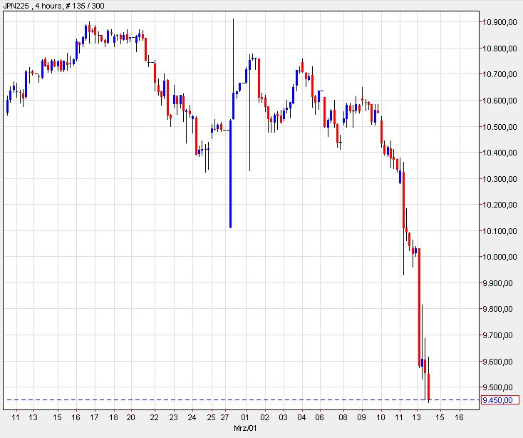Screen dimensions: 523x438
Task: Click the 10.600,00 price axis label
Action: pos(499,101)
